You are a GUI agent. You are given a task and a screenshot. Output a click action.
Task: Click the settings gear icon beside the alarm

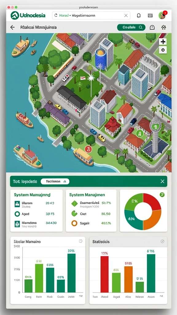point(164,27)
